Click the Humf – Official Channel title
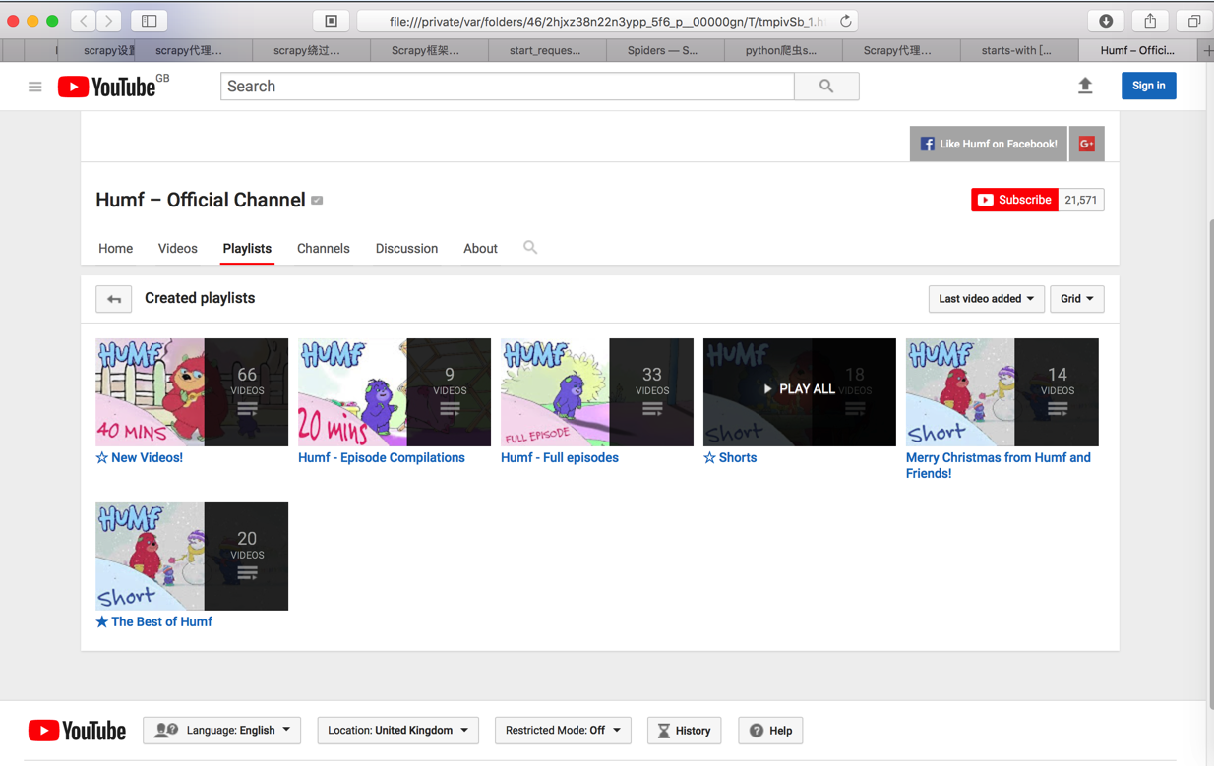Screen dimensions: 1214x766 pyautogui.click(x=201, y=201)
